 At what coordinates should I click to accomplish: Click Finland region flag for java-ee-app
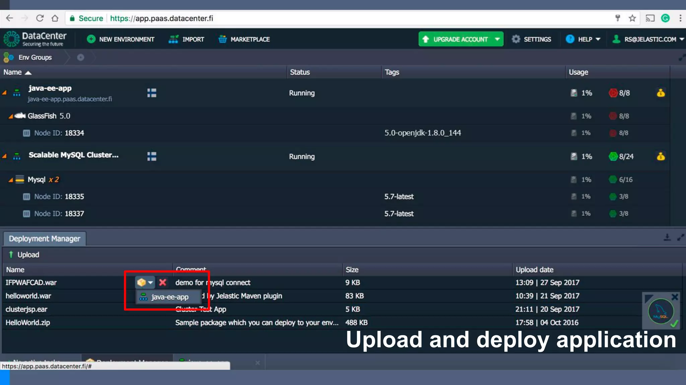point(152,93)
